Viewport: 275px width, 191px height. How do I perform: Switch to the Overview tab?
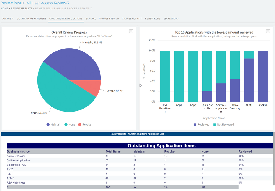pos(8,18)
